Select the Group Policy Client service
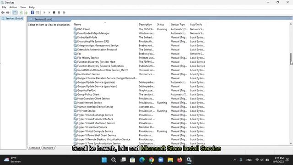 tap(139, 94)
